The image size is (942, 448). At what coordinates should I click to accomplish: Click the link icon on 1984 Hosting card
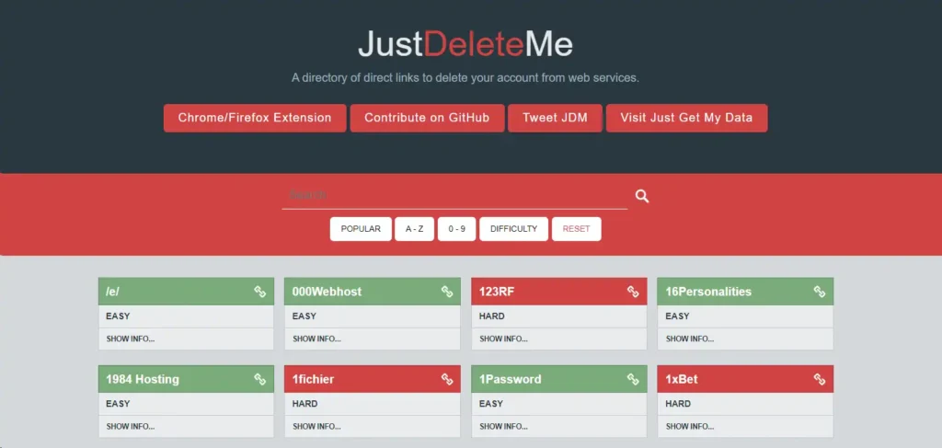pos(260,379)
